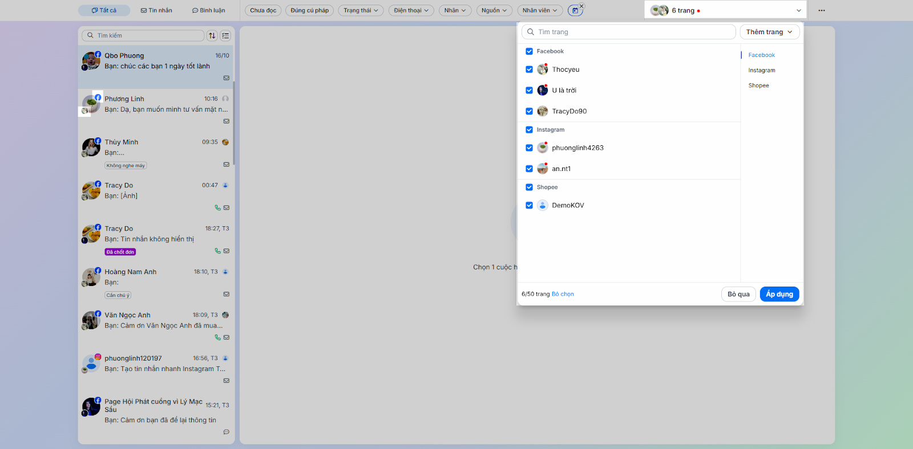
Task: Click the phone icon in Tracy Do 18:27 conversation
Action: click(x=217, y=251)
